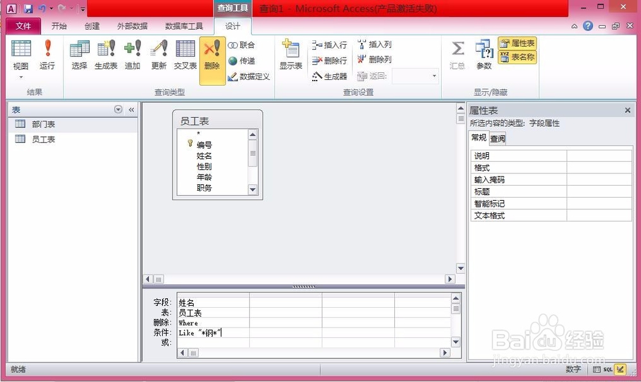Select the 年龄 field in 员工表
This screenshot has width=641, height=382.
[x=204, y=177]
